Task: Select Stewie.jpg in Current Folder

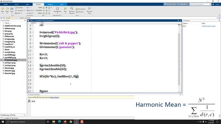Action: (x=9, y=68)
